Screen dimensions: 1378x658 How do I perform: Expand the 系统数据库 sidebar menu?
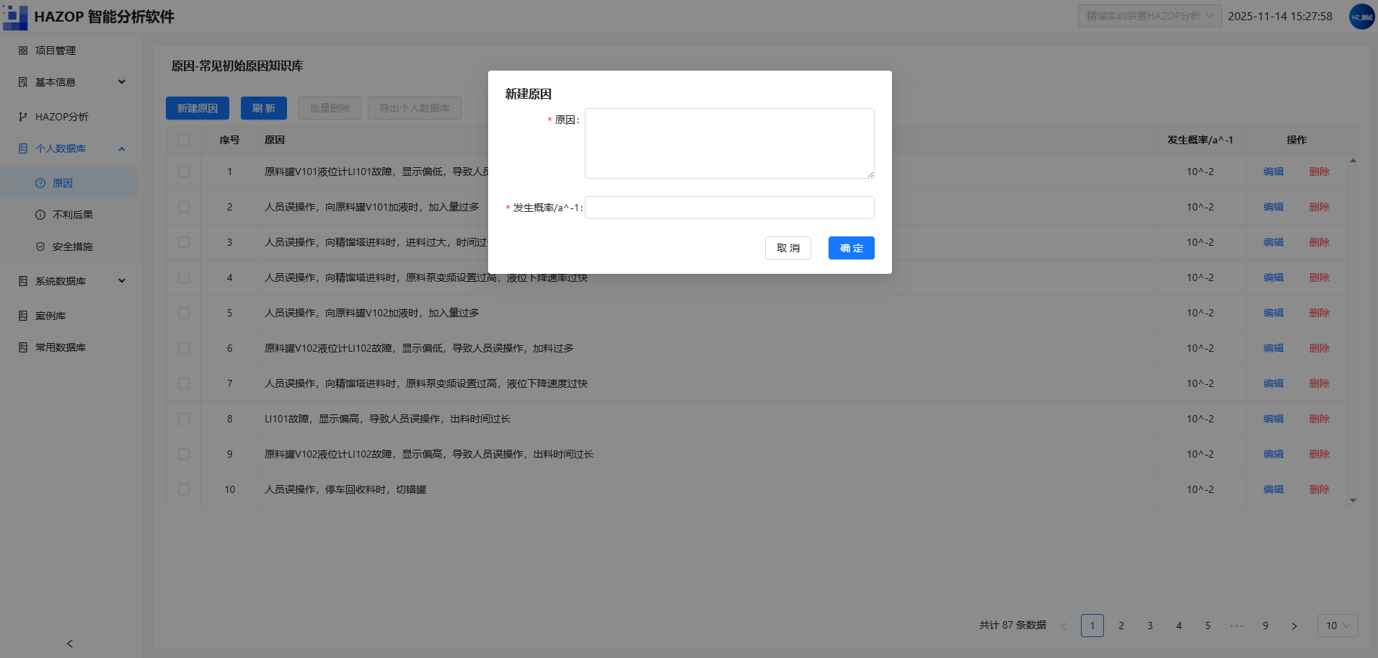click(71, 281)
